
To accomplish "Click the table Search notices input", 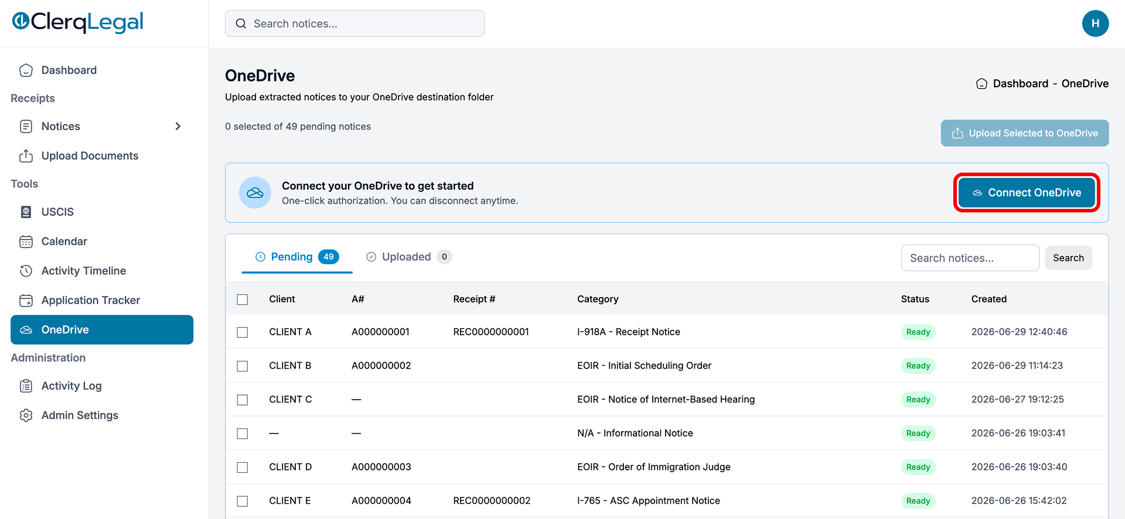I will [970, 258].
